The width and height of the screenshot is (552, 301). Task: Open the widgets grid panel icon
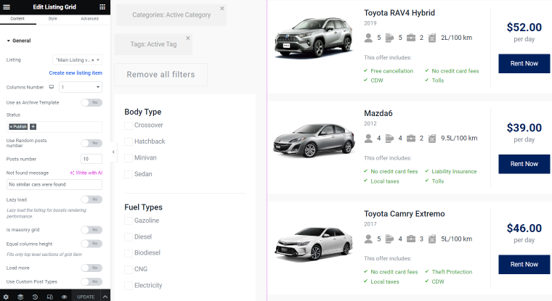[102, 7]
